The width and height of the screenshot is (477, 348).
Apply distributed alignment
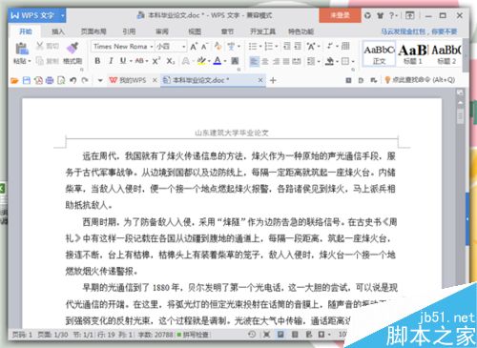pyautogui.click(x=297, y=61)
